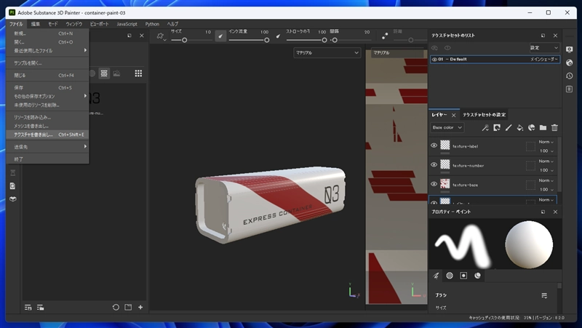Choose テクスチャを書き出し from File menu

(x=34, y=135)
